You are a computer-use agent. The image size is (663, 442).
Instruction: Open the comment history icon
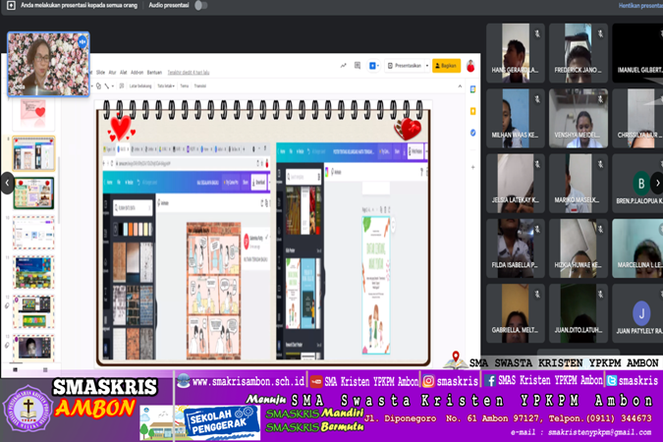tap(358, 66)
